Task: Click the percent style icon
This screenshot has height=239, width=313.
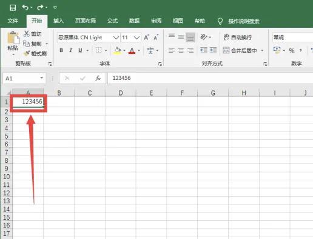Action: pos(292,51)
